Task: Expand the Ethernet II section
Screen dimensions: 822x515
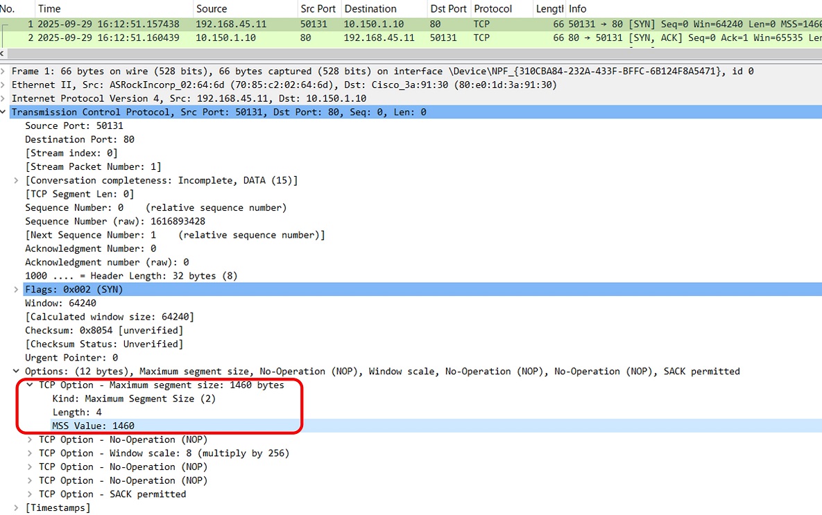Action: point(5,85)
